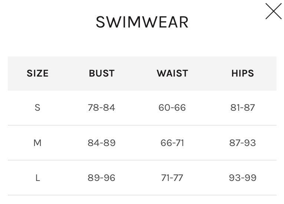Select the SIZE column header

(x=37, y=73)
